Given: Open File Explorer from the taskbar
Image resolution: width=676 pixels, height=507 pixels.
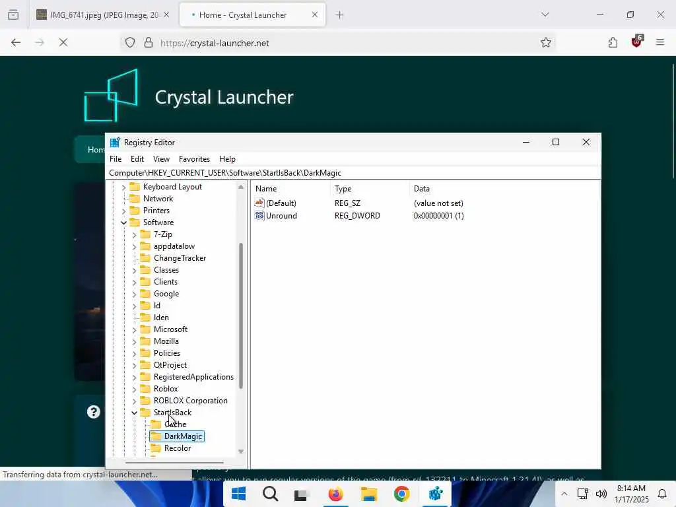Looking at the screenshot, I should (368, 494).
